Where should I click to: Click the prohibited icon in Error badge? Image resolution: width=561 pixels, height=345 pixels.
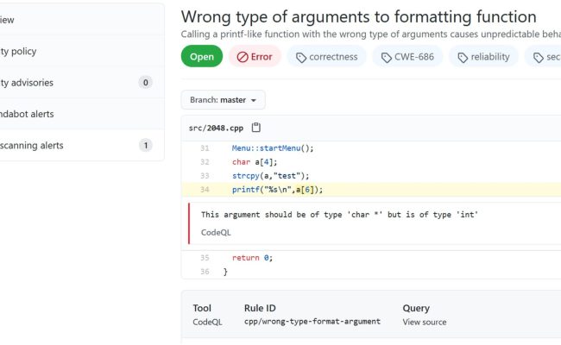pos(243,57)
